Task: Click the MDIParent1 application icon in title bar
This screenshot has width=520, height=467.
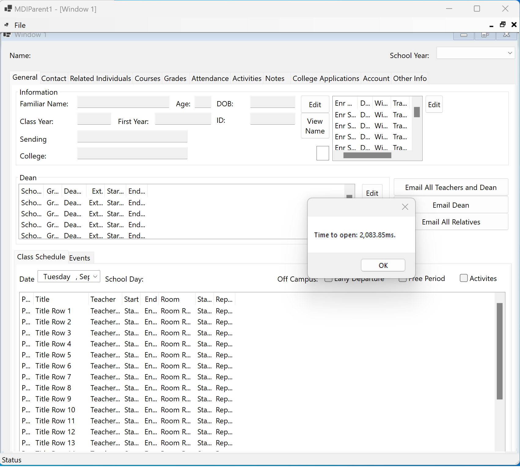Action: point(8,9)
